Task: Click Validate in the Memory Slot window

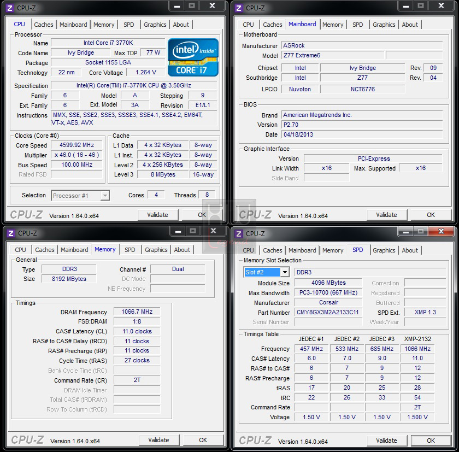Action: point(387,441)
